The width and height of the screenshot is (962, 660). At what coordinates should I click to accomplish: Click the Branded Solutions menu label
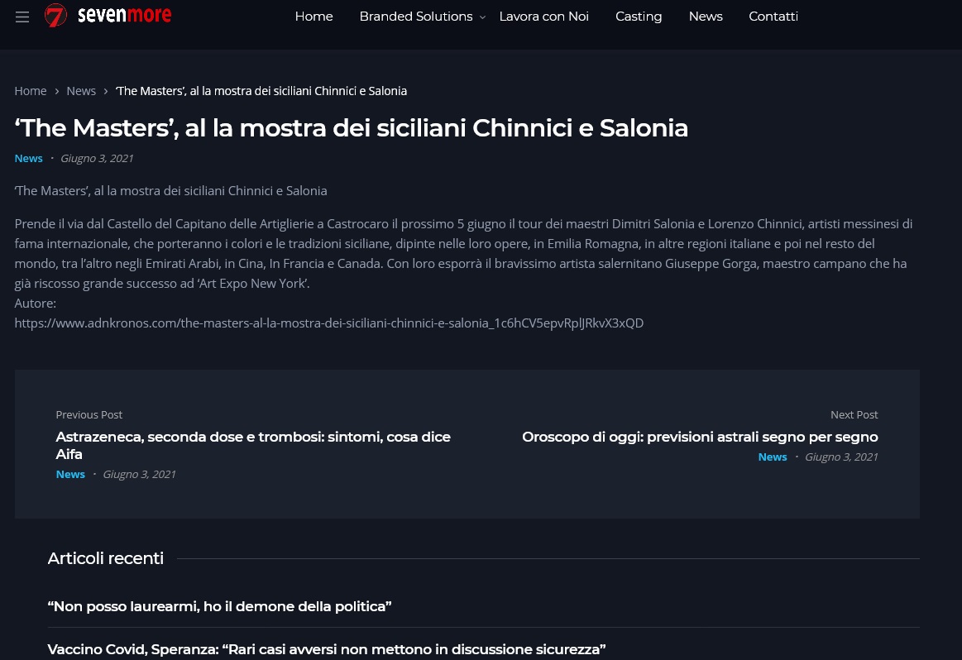415,17
